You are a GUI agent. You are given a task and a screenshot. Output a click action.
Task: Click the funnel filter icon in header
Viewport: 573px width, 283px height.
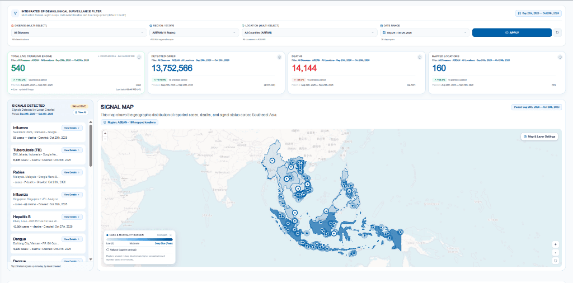click(15, 13)
